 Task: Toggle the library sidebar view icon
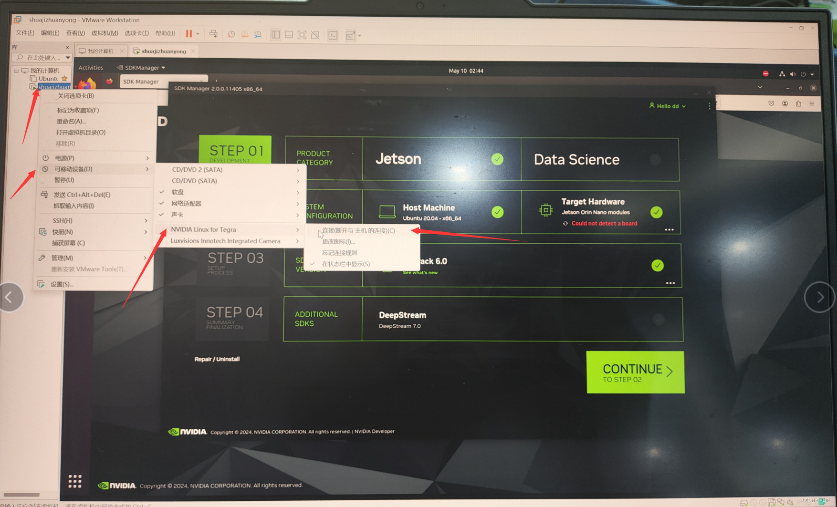pos(275,35)
